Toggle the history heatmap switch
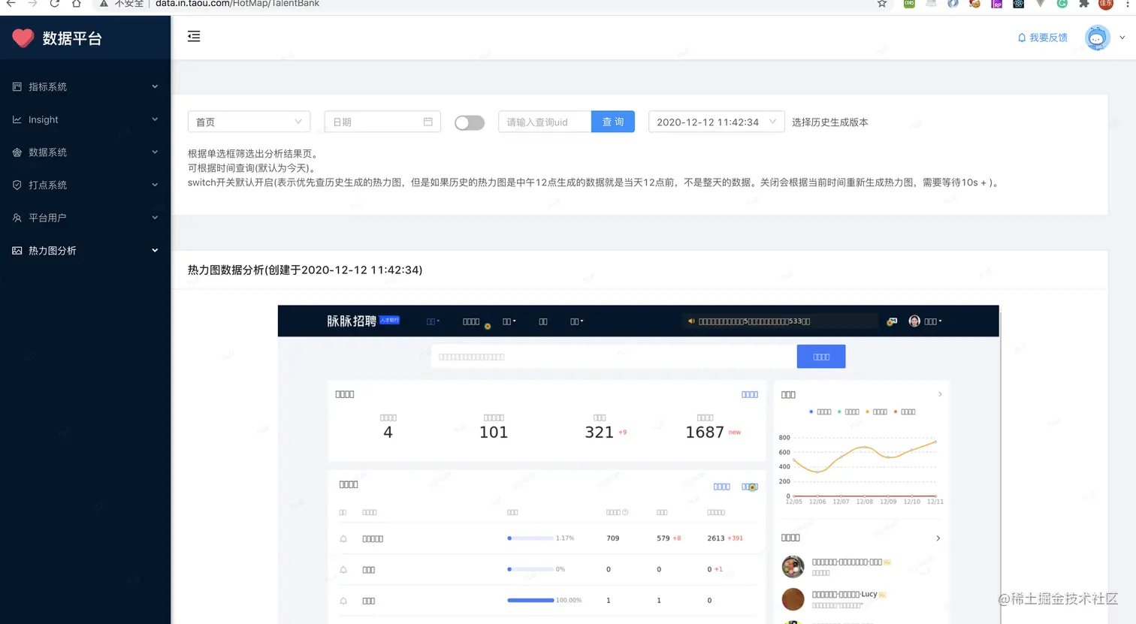 click(x=470, y=122)
